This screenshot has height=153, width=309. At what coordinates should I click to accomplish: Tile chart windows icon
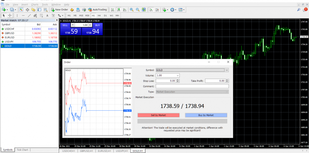click(x=144, y=9)
